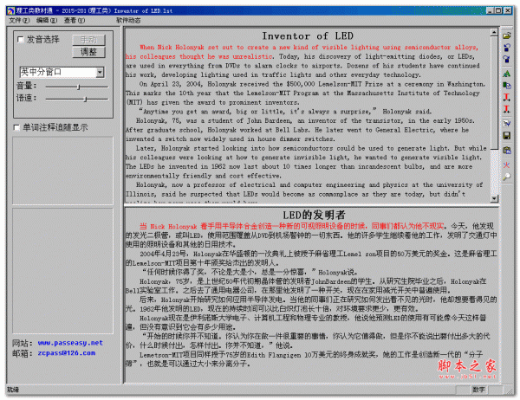Click the 'LED的发明者' Chinese title
Image resolution: width=520 pixels, height=400 pixels.
[x=314, y=215]
